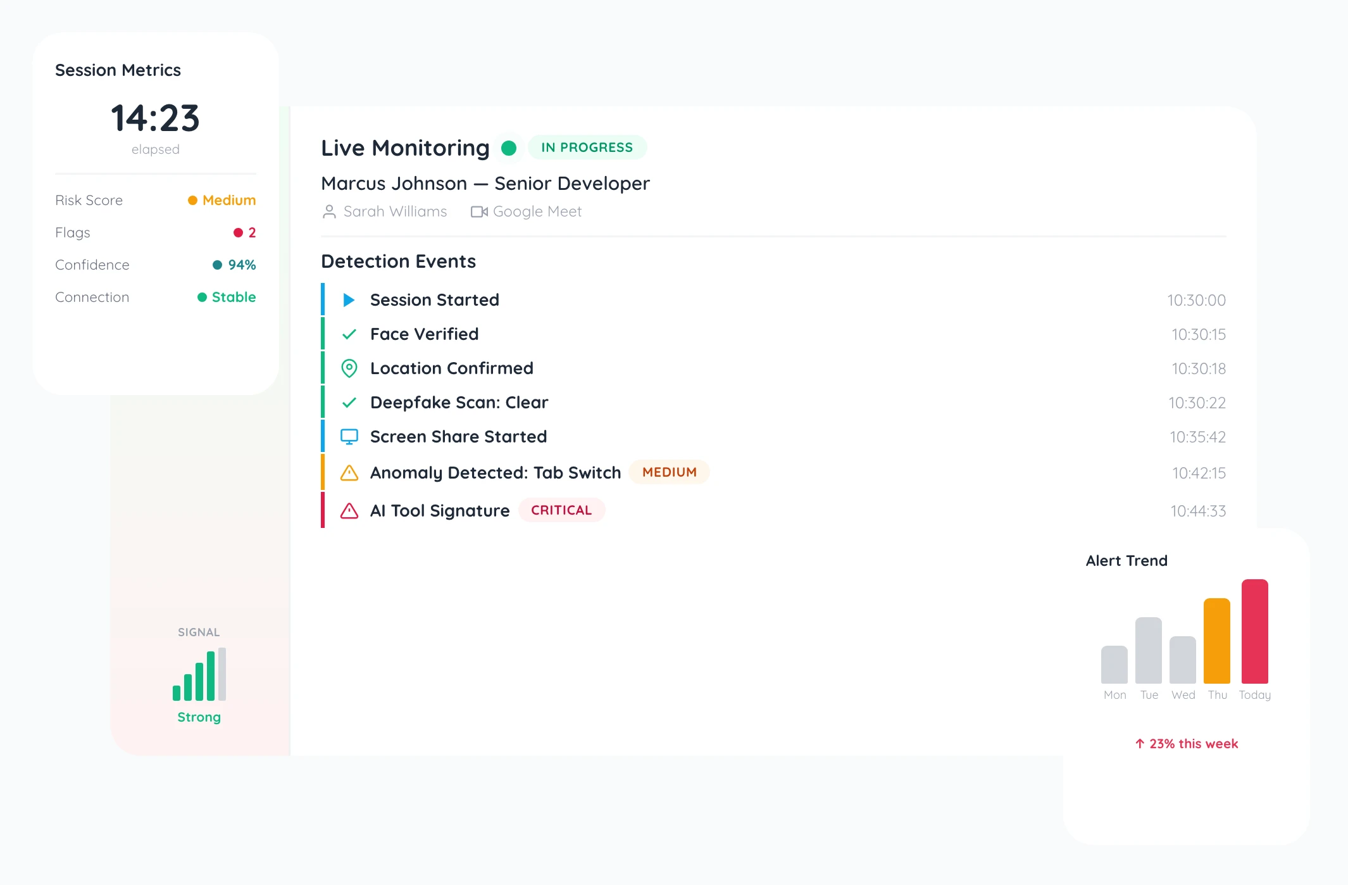The height and width of the screenshot is (885, 1348).
Task: Click the Google Meet camera icon
Action: 479,212
